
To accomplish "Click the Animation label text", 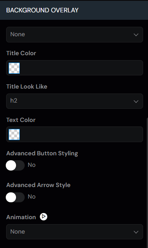I will pos(21,217).
